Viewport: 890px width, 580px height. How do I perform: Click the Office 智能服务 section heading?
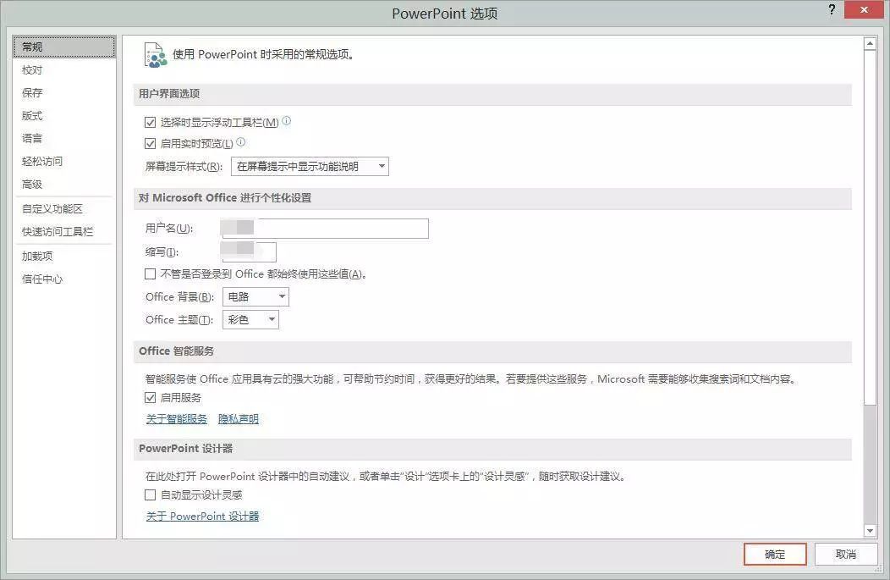point(177,351)
